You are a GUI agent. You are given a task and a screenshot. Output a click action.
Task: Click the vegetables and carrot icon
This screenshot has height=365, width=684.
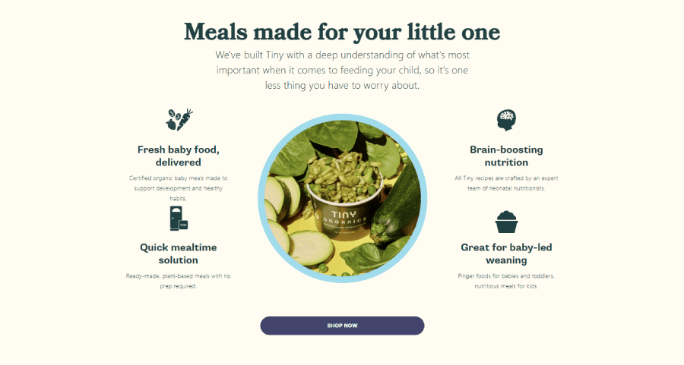coord(179,120)
